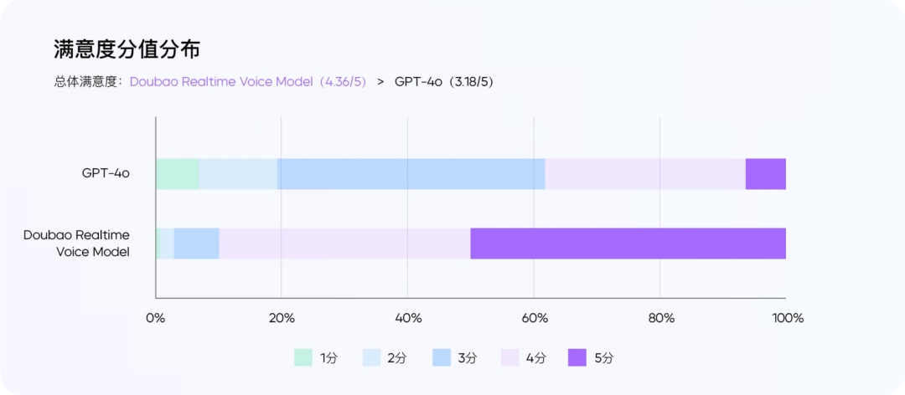Click the purple Doubao Realtime Voice Model subtitle text

(248, 82)
